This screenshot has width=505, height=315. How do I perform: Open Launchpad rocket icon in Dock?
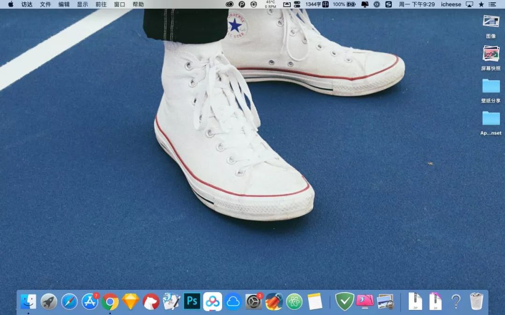(x=49, y=302)
